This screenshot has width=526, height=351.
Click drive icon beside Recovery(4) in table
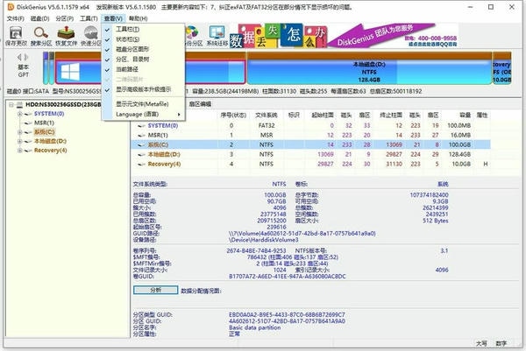tap(141, 164)
